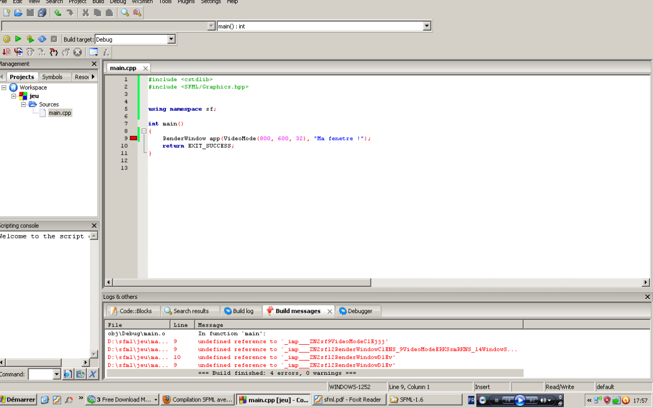
Task: Open the SFML-1.6 folder taskbar item
Action: (x=425, y=400)
